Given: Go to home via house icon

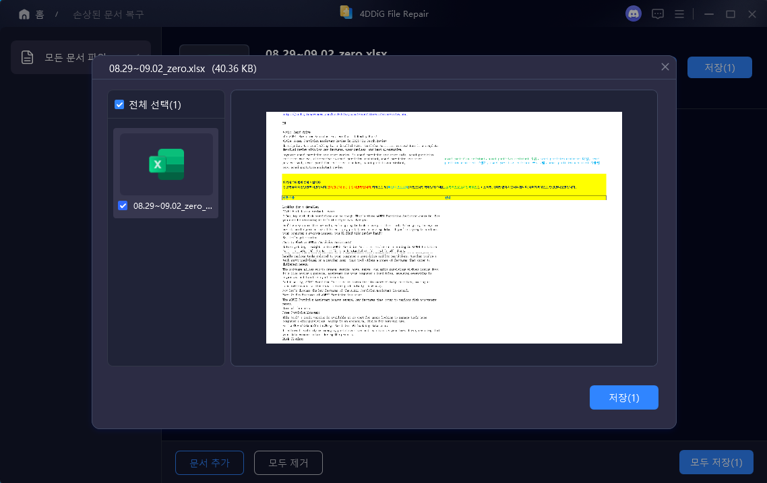Looking at the screenshot, I should click(x=24, y=14).
